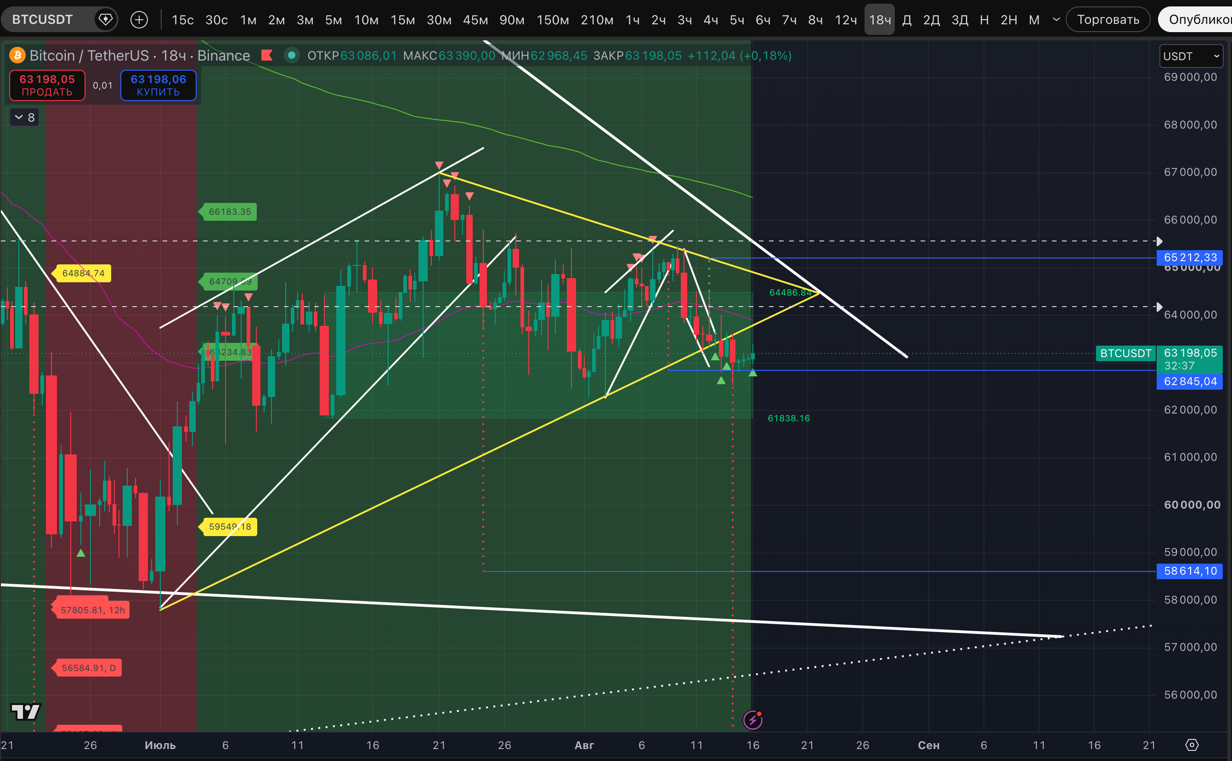Click the 64486.84 green price text
Screen dimensions: 1232x761
click(x=790, y=292)
